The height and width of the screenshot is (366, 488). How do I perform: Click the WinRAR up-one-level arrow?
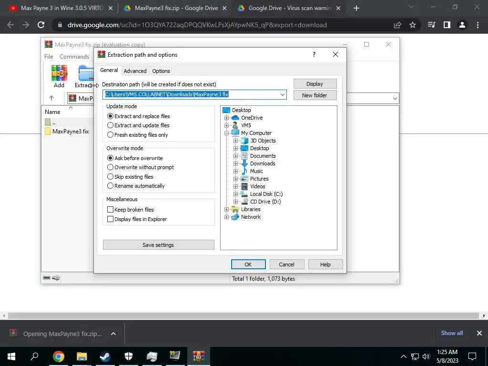pos(51,98)
